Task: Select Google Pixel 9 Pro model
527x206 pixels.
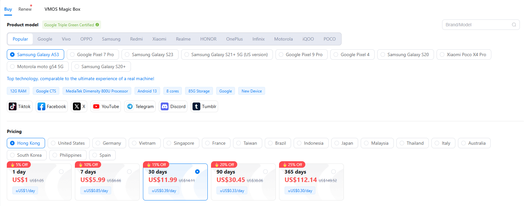Action: (x=301, y=55)
